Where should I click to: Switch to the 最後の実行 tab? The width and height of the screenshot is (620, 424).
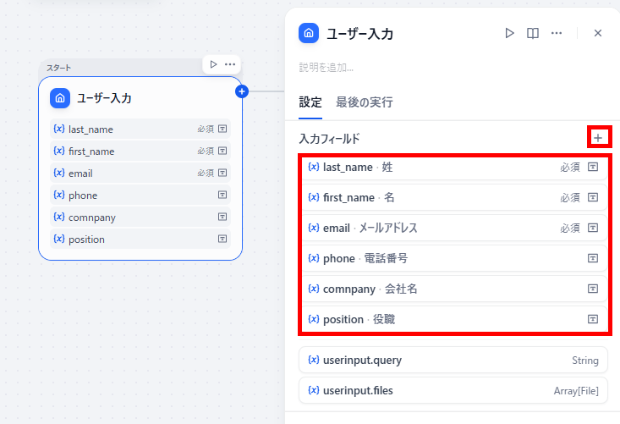365,102
